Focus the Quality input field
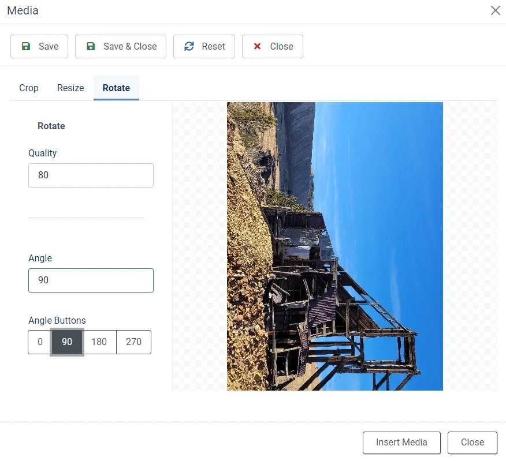The height and width of the screenshot is (461, 506). coord(91,175)
